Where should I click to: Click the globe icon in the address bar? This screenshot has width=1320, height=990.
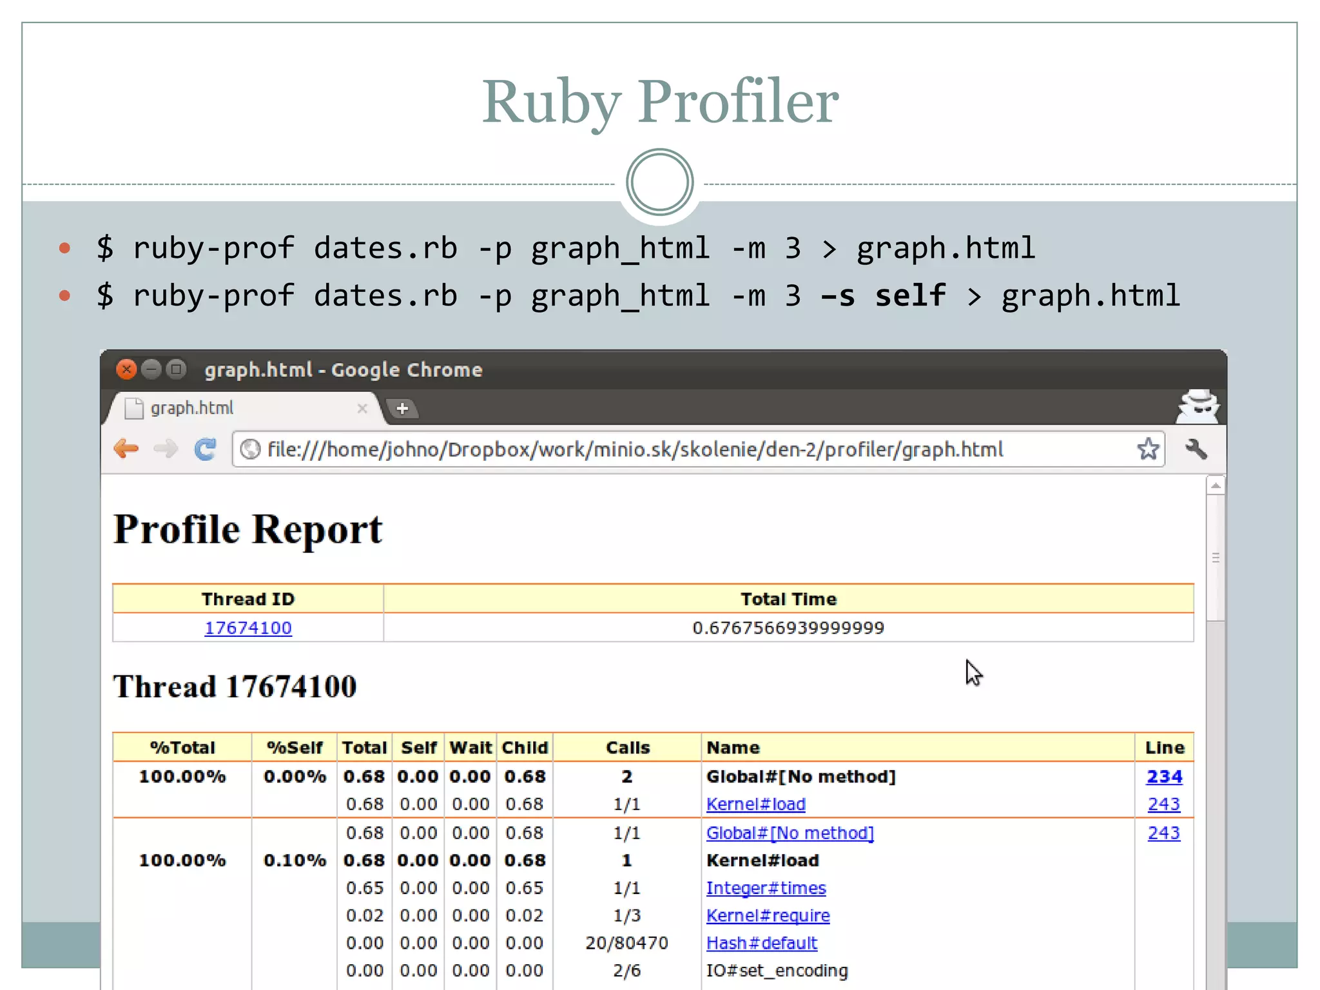pos(250,449)
